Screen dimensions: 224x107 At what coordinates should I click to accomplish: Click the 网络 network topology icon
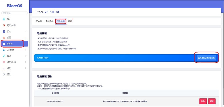4,68
